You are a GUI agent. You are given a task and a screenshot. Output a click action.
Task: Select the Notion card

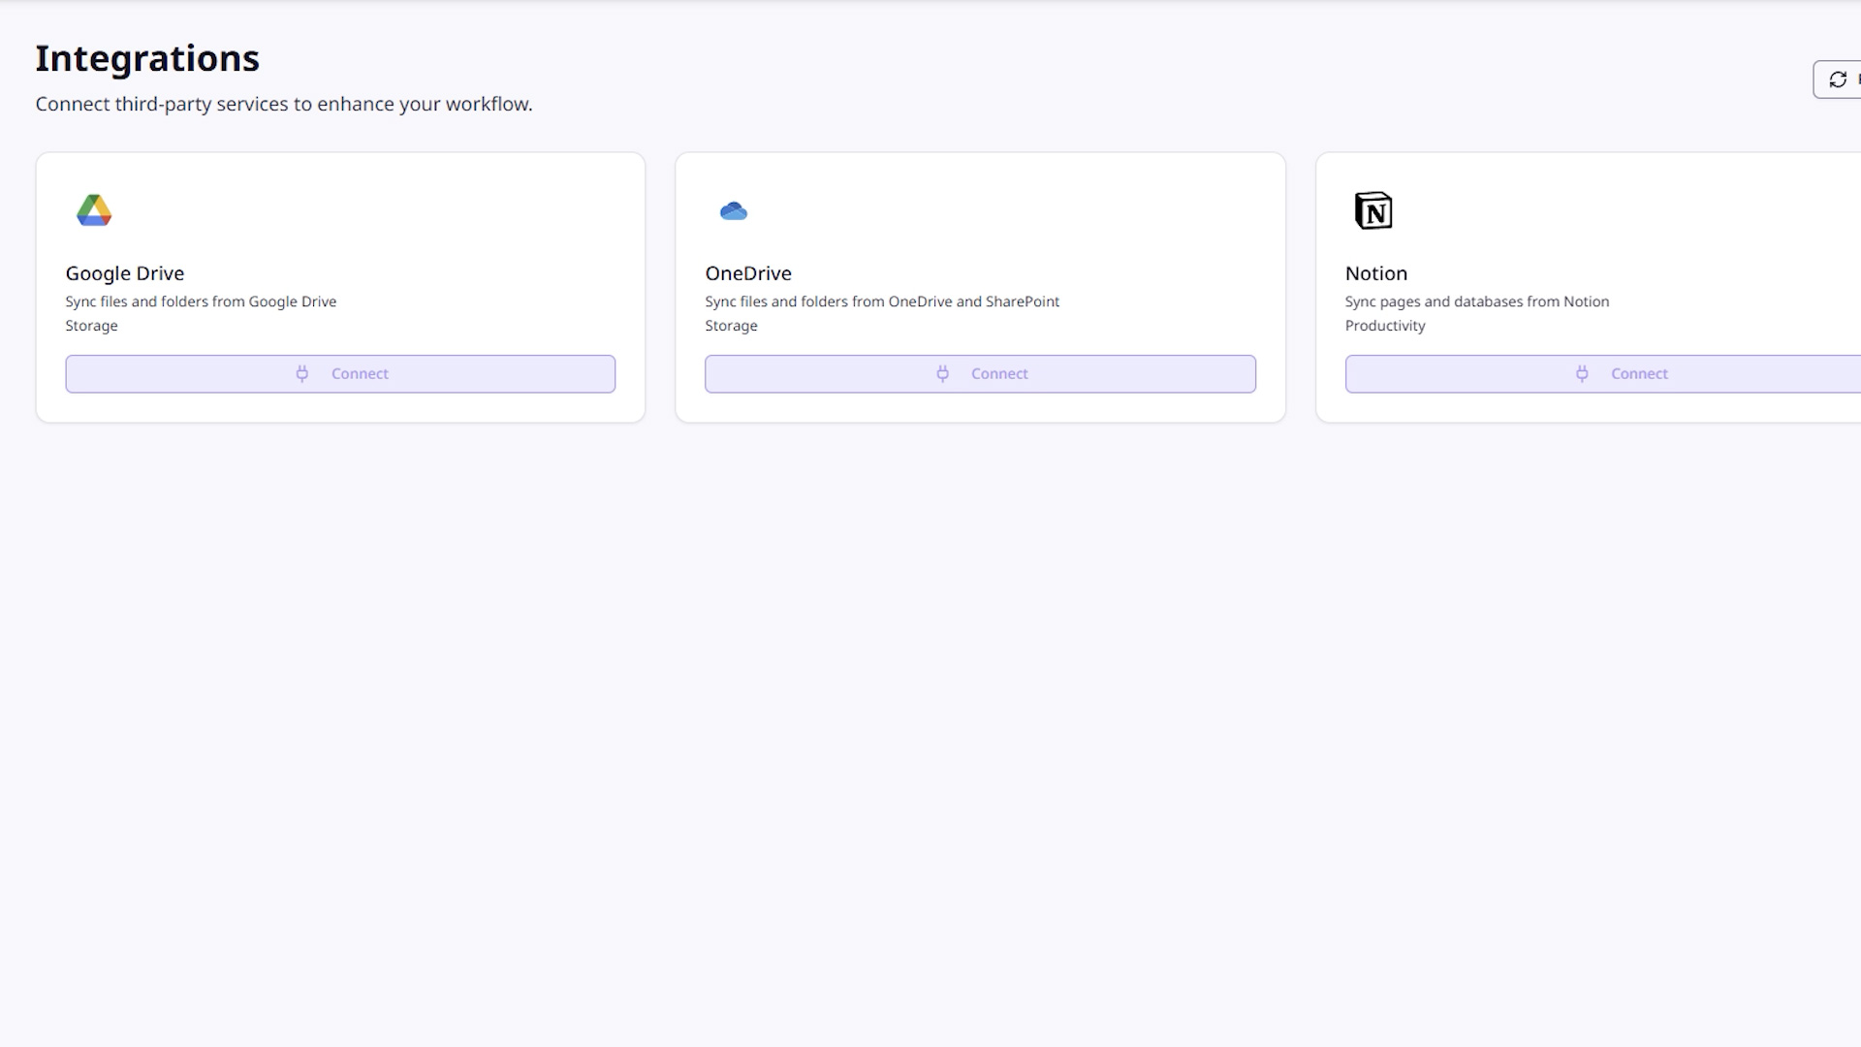point(1599,286)
